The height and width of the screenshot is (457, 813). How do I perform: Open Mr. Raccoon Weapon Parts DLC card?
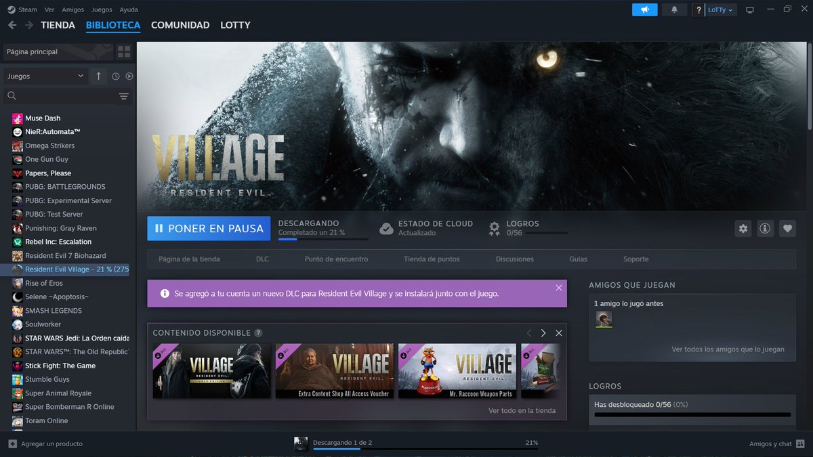[457, 371]
